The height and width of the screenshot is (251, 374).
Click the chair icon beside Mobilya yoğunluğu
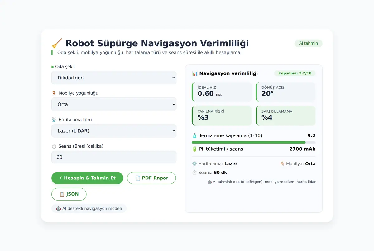point(54,93)
